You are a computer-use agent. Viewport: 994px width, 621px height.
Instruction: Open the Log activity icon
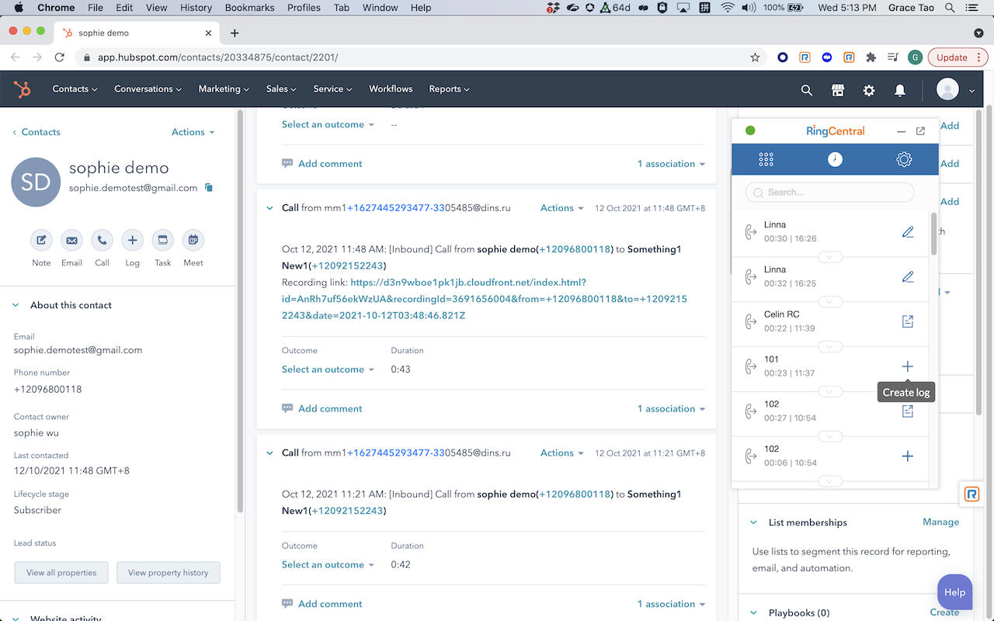click(x=132, y=240)
